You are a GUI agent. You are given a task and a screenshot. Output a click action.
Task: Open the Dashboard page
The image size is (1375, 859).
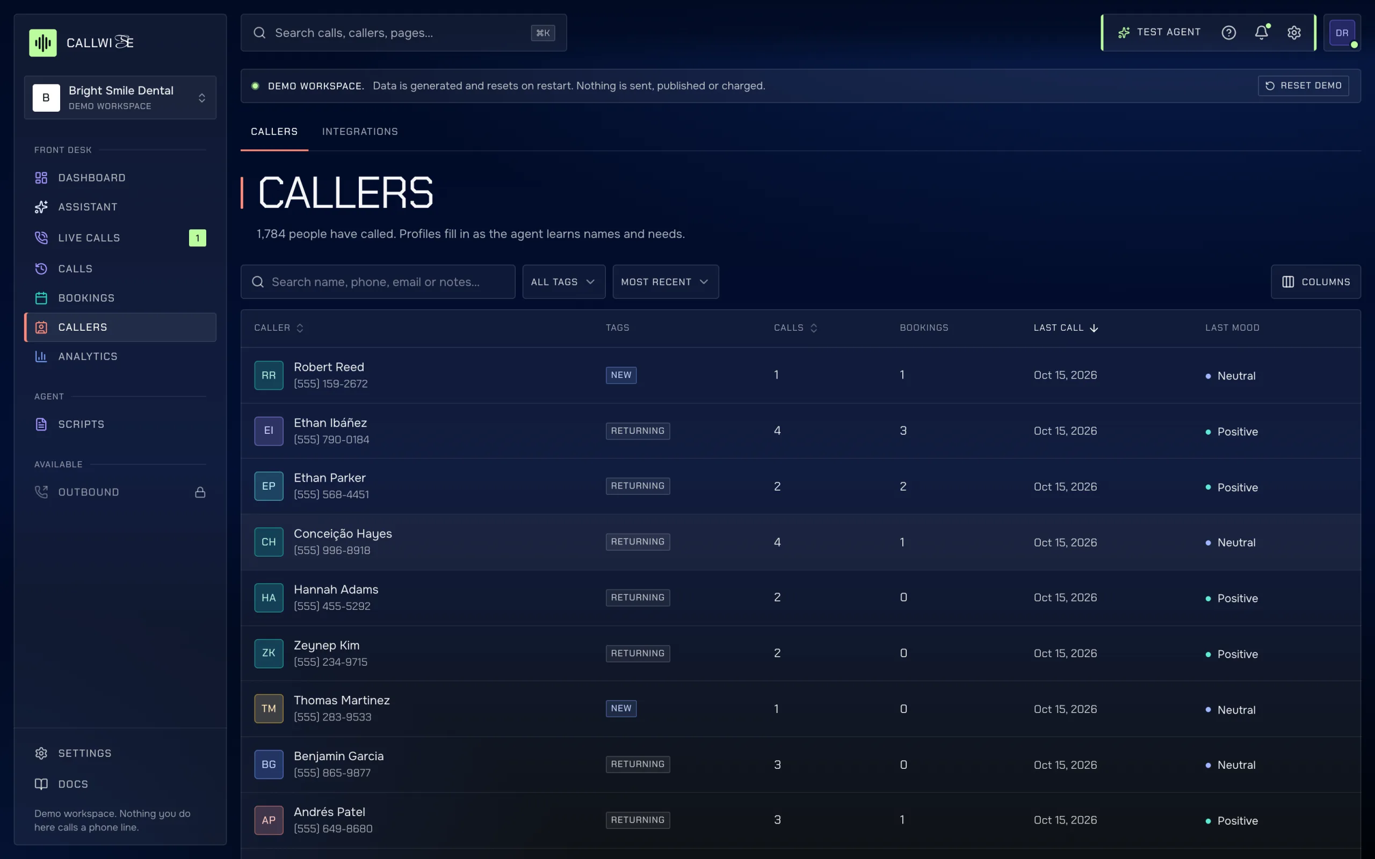pyautogui.click(x=120, y=178)
